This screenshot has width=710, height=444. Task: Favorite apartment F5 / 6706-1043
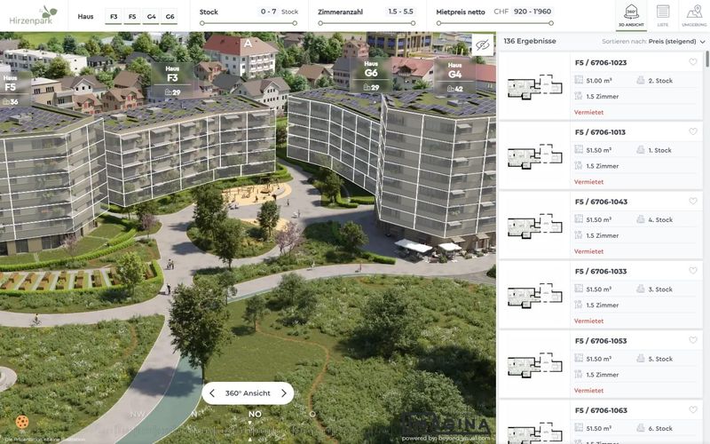pos(693,202)
